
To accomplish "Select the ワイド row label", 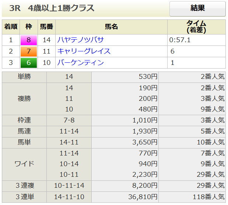I will pyautogui.click(x=24, y=164).
